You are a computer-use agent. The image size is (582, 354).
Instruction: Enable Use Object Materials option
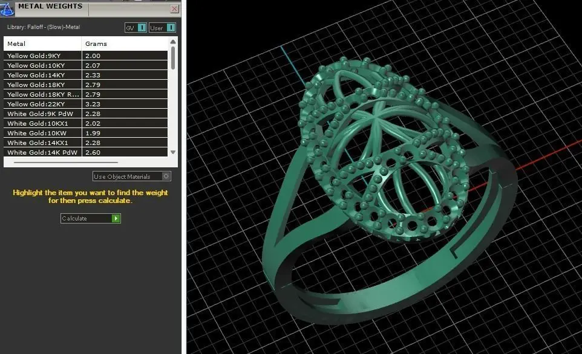(x=132, y=176)
